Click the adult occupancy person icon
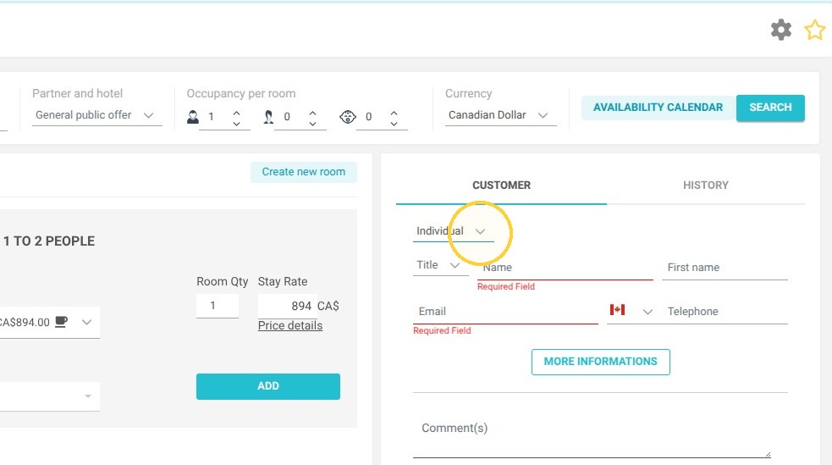 coord(193,117)
